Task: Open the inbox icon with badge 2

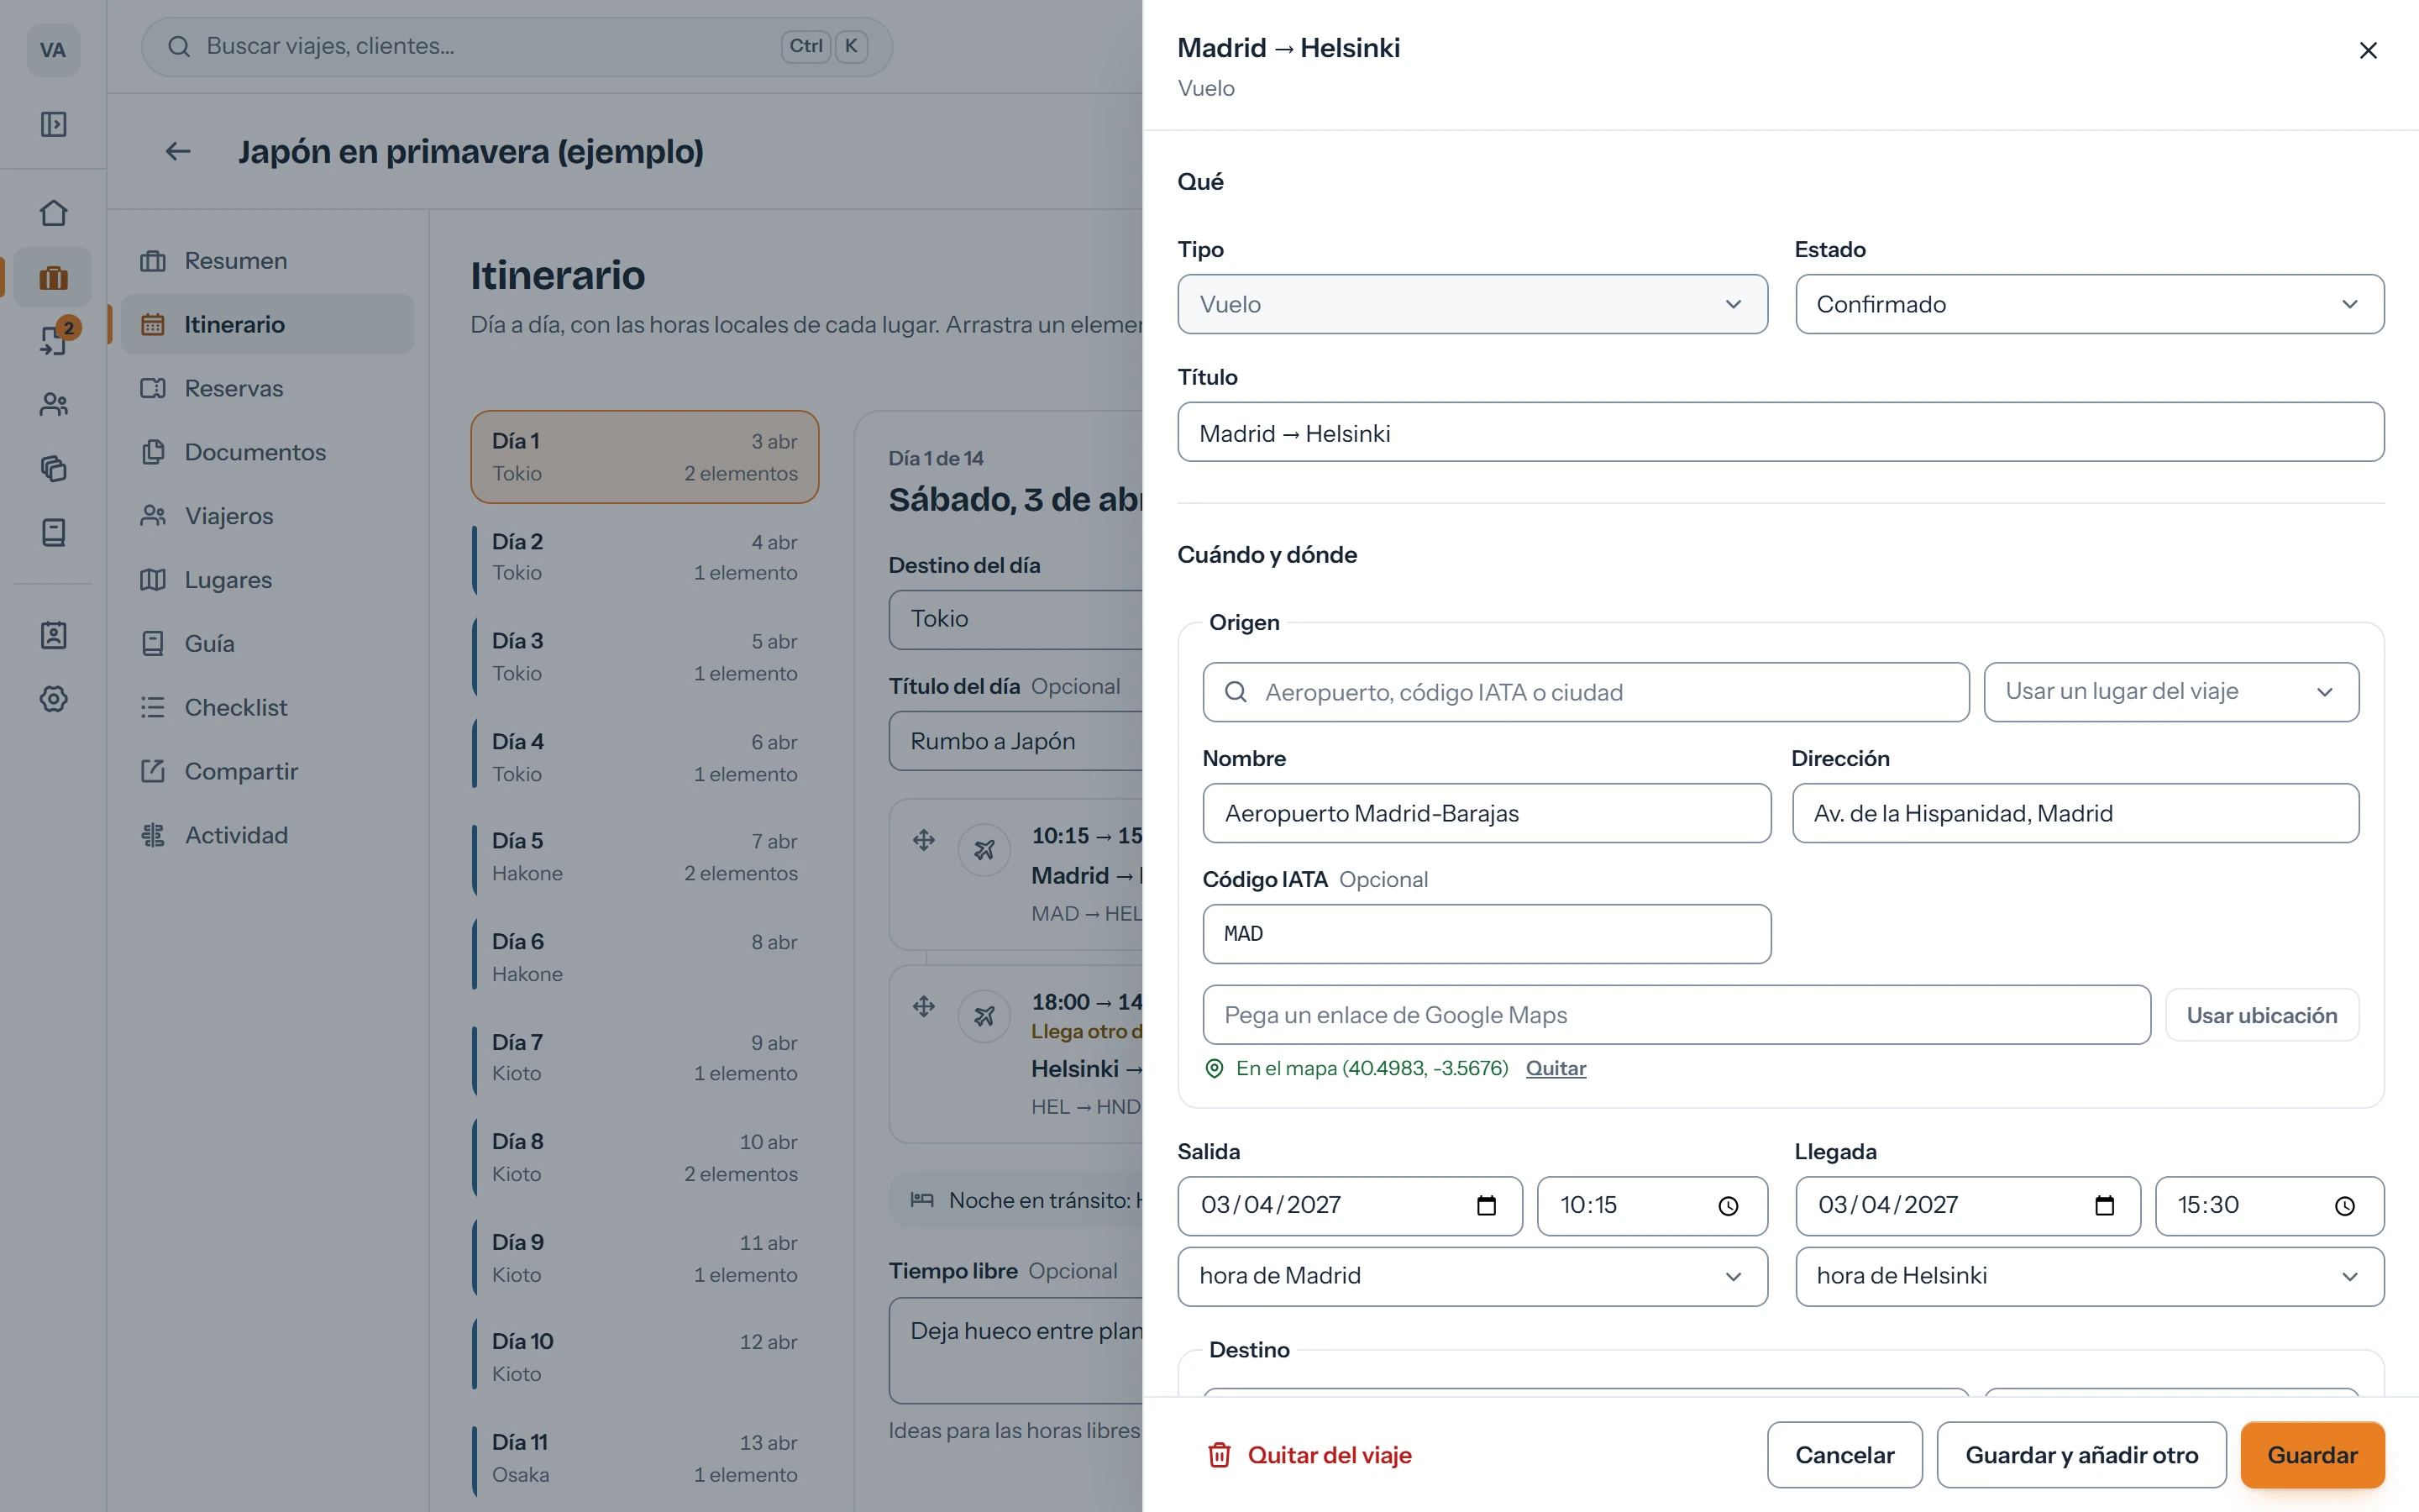Action: tap(53, 340)
